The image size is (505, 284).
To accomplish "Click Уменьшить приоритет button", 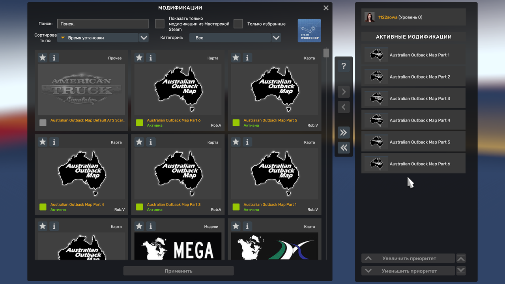I will pos(408,271).
